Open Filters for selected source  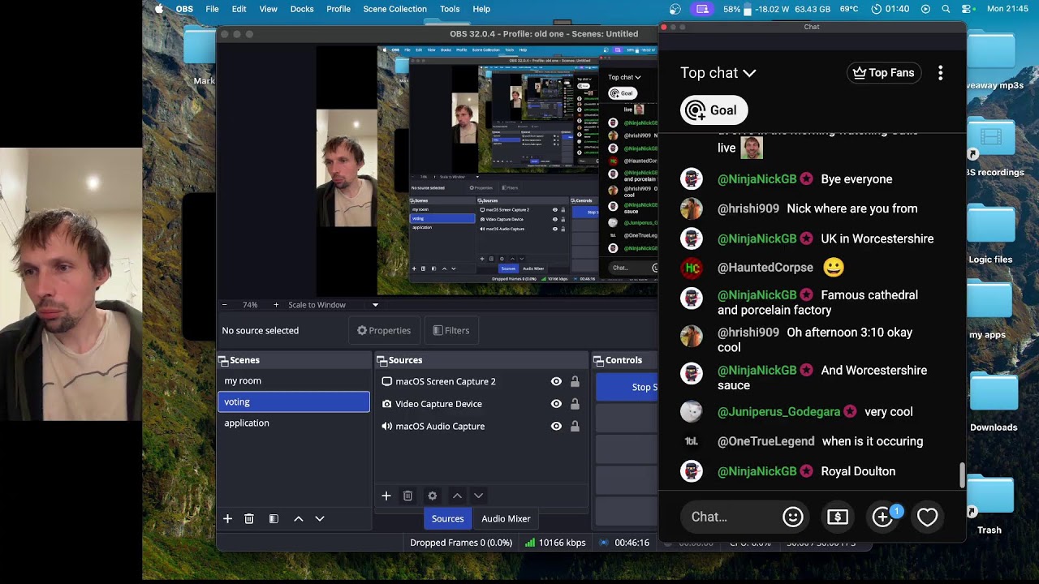click(451, 330)
